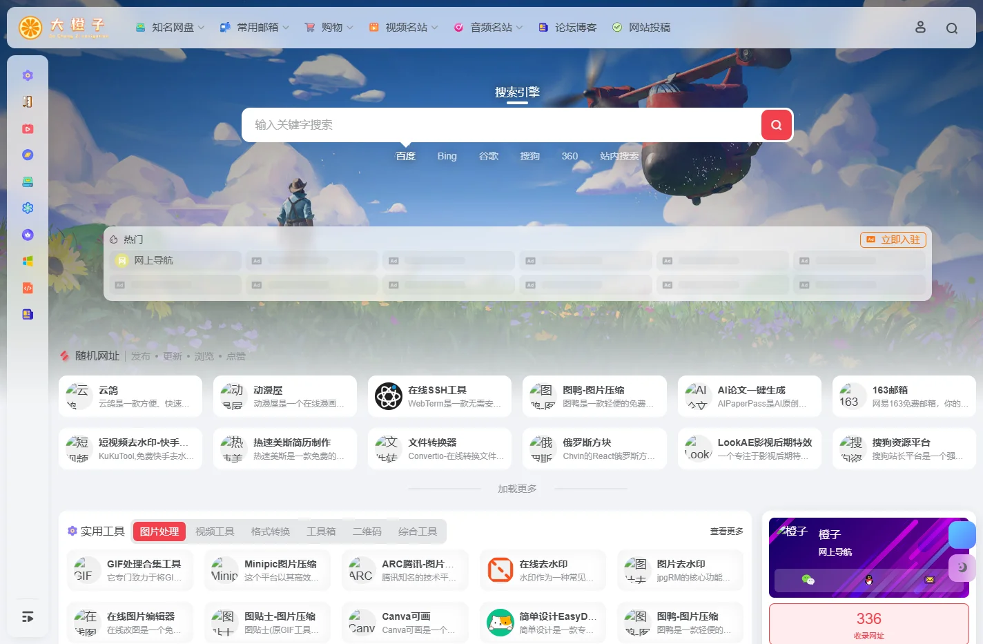The width and height of the screenshot is (983, 644).
Task: Click the blue floating square button
Action: [962, 535]
